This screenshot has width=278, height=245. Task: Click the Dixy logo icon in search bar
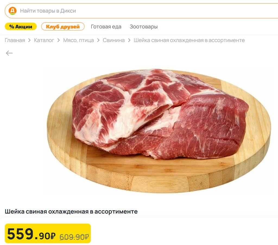click(12, 11)
